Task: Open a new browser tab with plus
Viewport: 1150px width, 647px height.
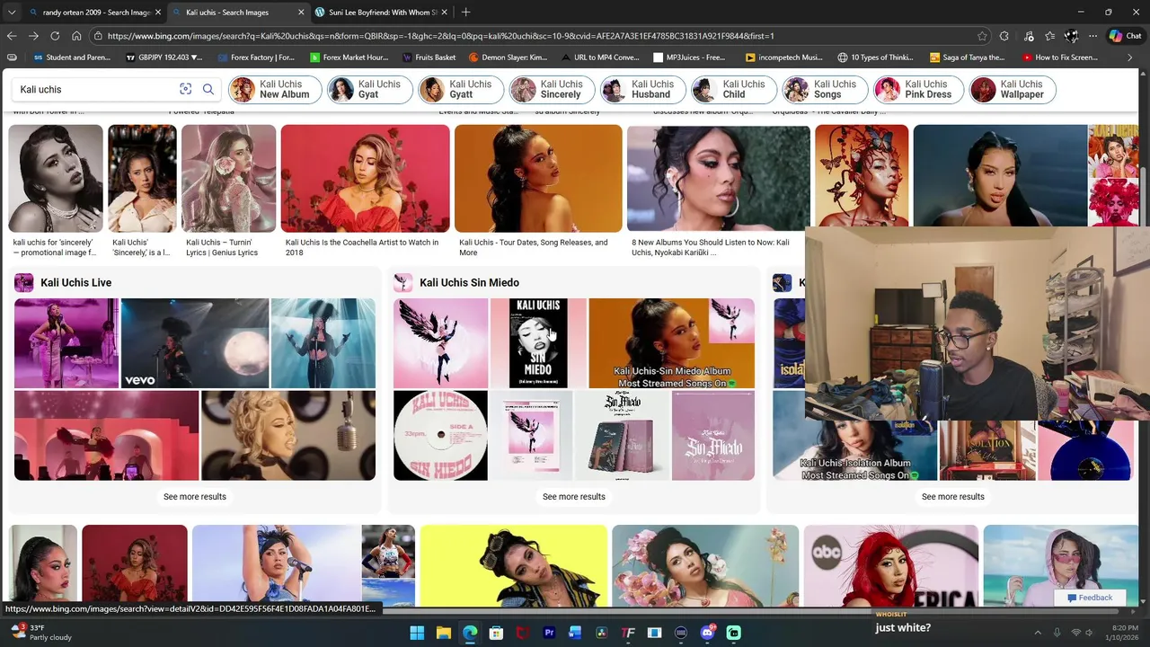Action: point(465,13)
